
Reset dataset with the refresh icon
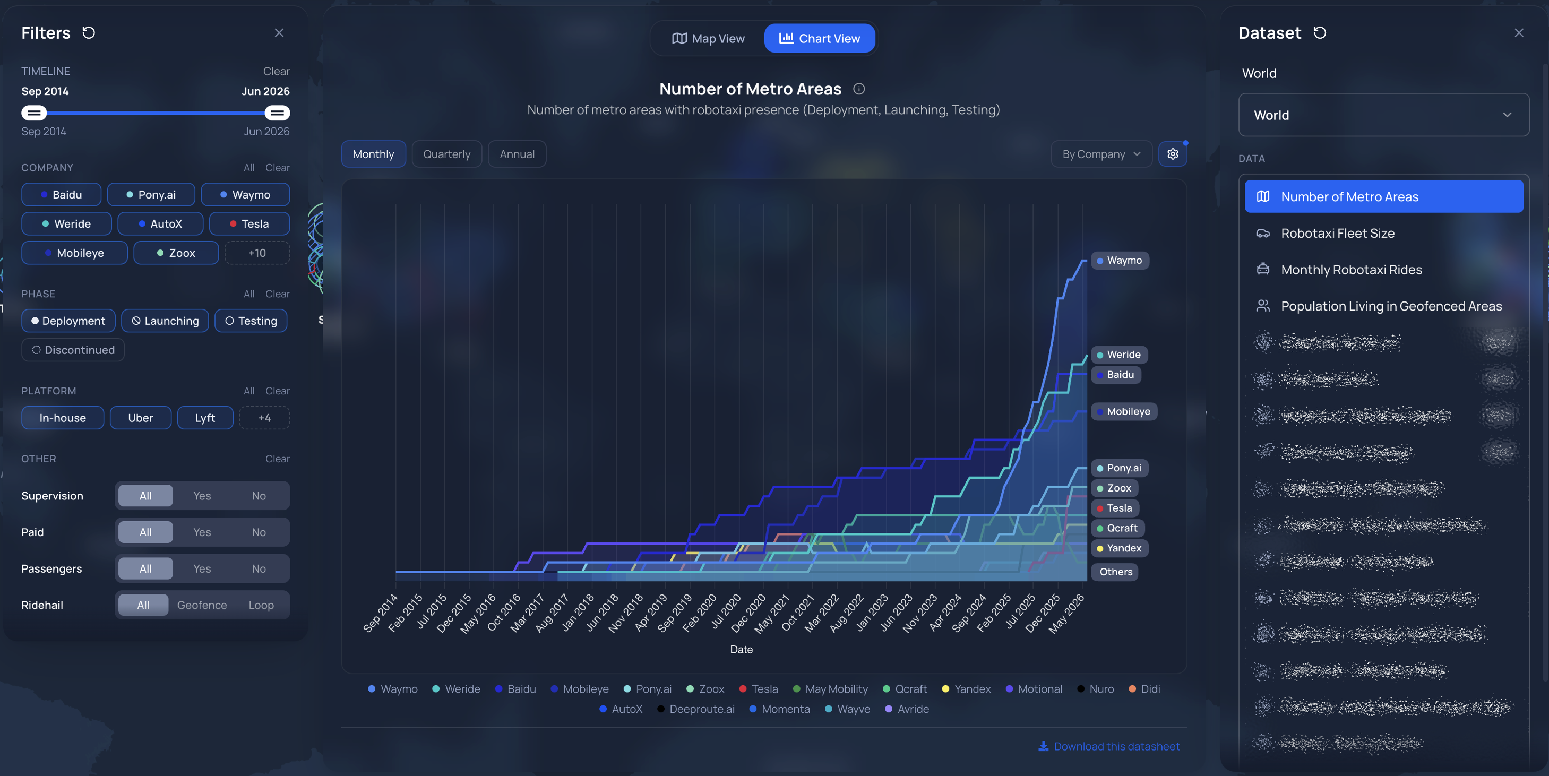(x=1320, y=32)
